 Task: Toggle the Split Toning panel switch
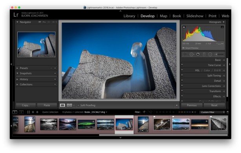click(182, 75)
